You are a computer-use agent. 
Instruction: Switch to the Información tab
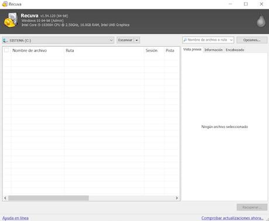[x=213, y=50]
